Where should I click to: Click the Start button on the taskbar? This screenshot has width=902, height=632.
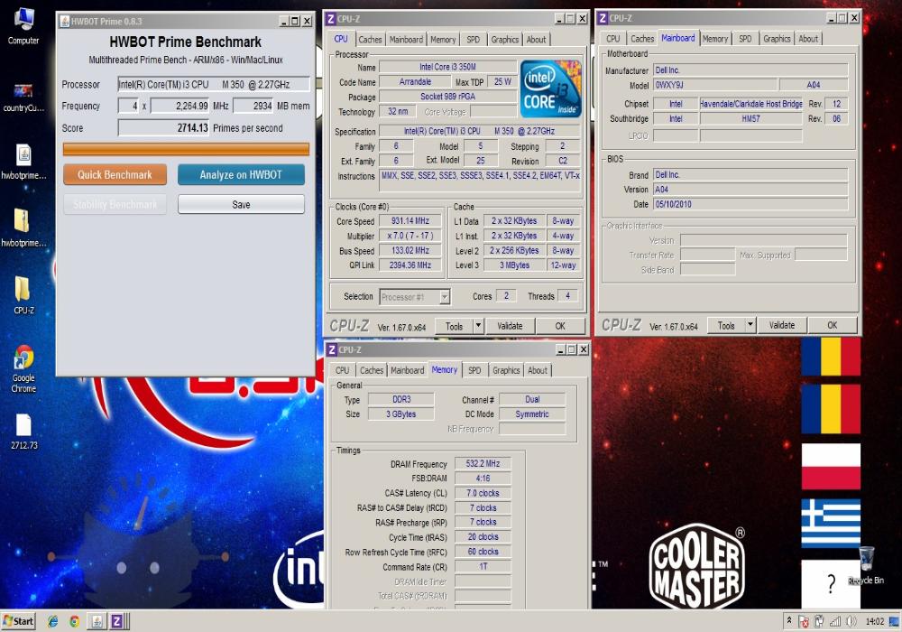click(18, 621)
